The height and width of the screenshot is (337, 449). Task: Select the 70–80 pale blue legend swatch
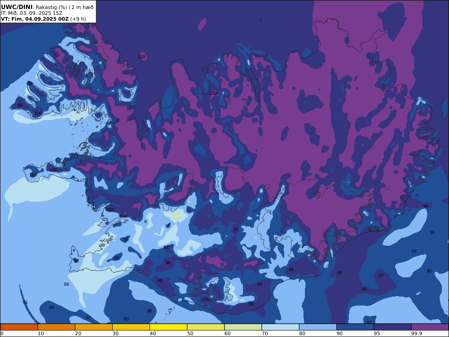(281, 327)
